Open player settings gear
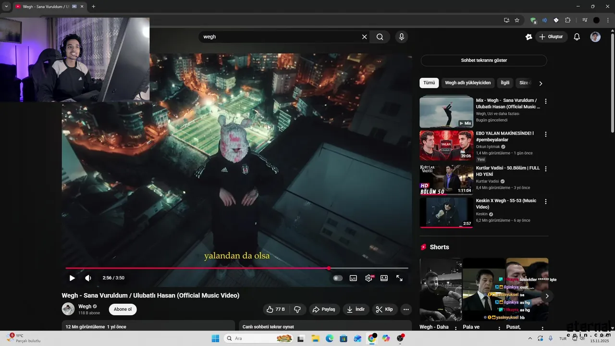615x346 pixels. coord(369,278)
